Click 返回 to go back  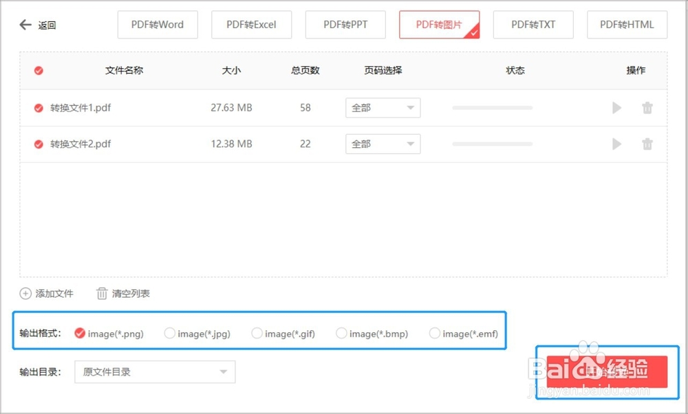47,25
